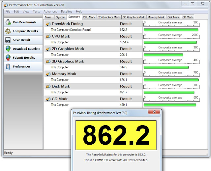Click the icon beside 3D Graphics Mark header
211x171 pixels.
(48, 61)
